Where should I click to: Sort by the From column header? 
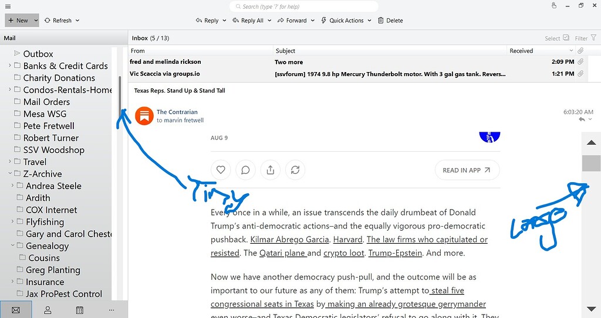coord(201,50)
